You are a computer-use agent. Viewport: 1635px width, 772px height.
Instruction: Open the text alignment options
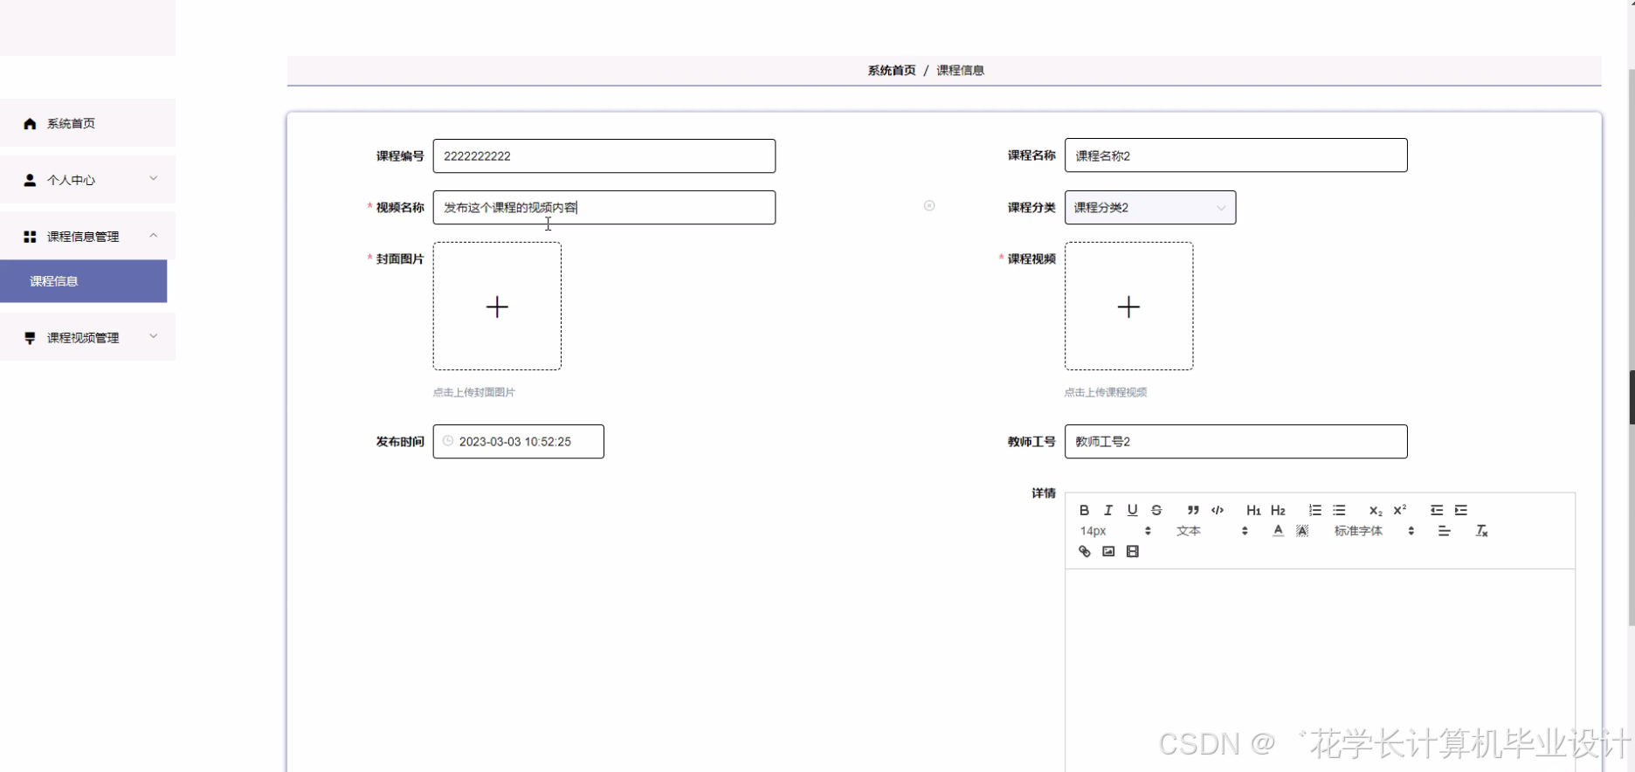1444,531
